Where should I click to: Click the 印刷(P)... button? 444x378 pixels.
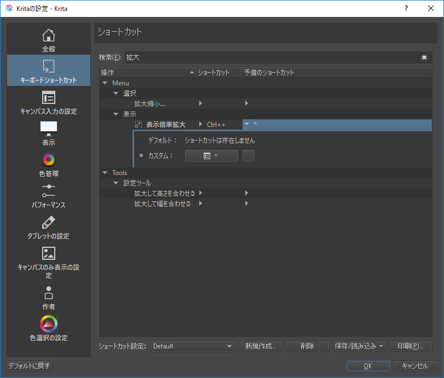coord(411,346)
